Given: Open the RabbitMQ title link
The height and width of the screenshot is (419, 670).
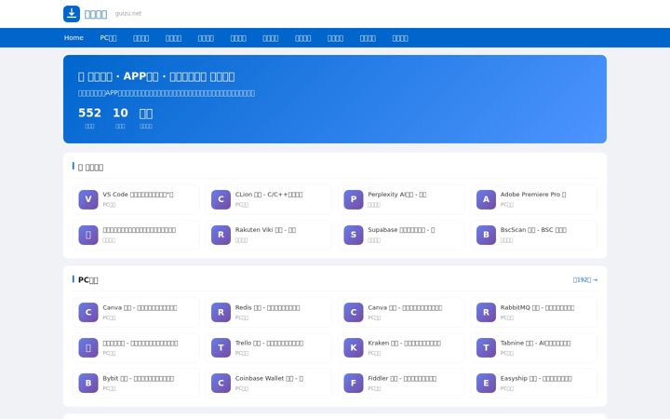Looking at the screenshot, I should (537, 307).
